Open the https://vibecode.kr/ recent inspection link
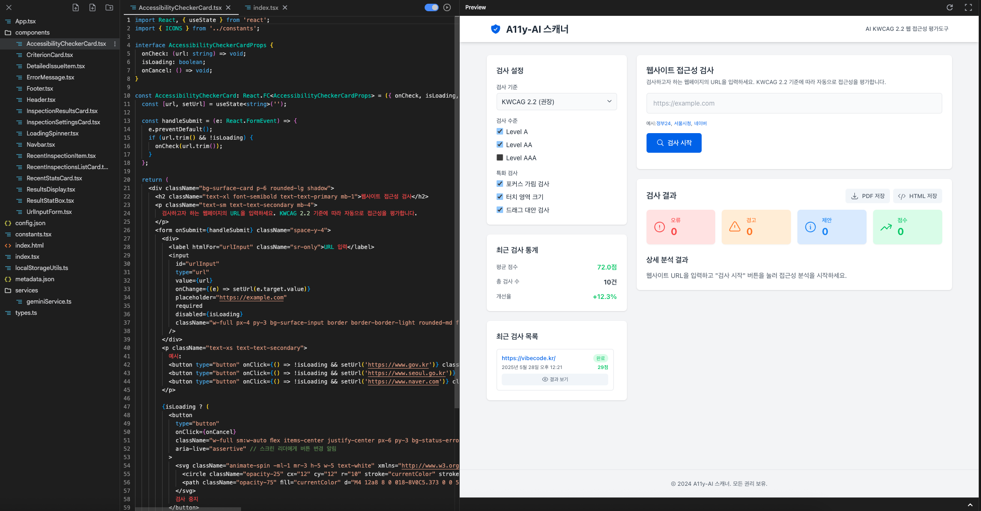 point(528,358)
